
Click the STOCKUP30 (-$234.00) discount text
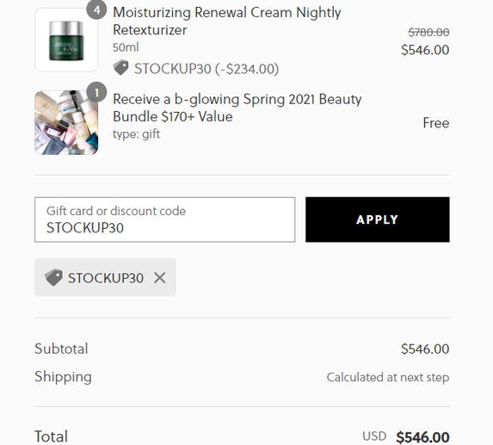click(206, 69)
